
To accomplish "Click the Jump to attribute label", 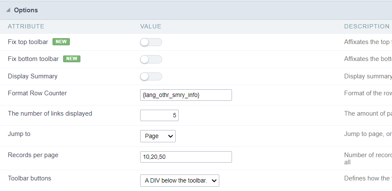I will [x=19, y=134].
